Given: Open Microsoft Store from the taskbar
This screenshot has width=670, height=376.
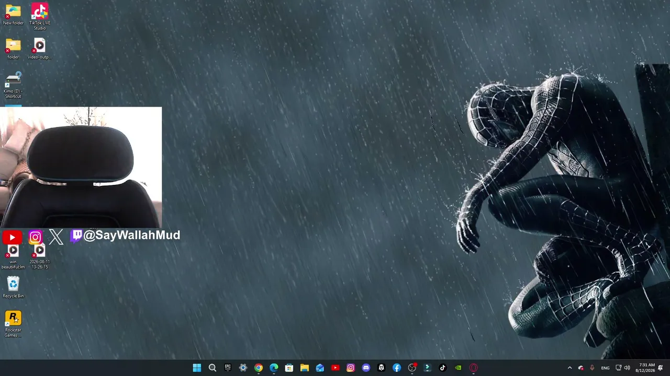Looking at the screenshot, I should tap(289, 368).
